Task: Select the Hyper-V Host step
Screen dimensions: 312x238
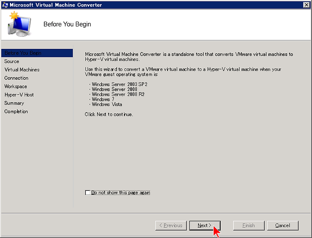Action: (x=19, y=95)
